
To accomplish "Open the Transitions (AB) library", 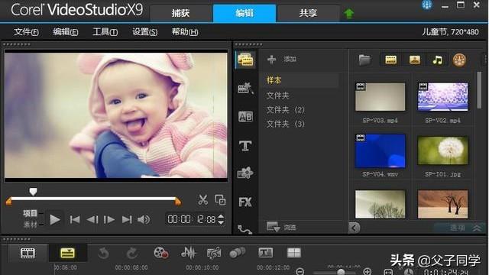I will (x=245, y=117).
